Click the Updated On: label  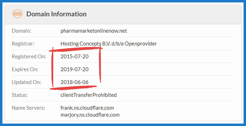(x=27, y=82)
